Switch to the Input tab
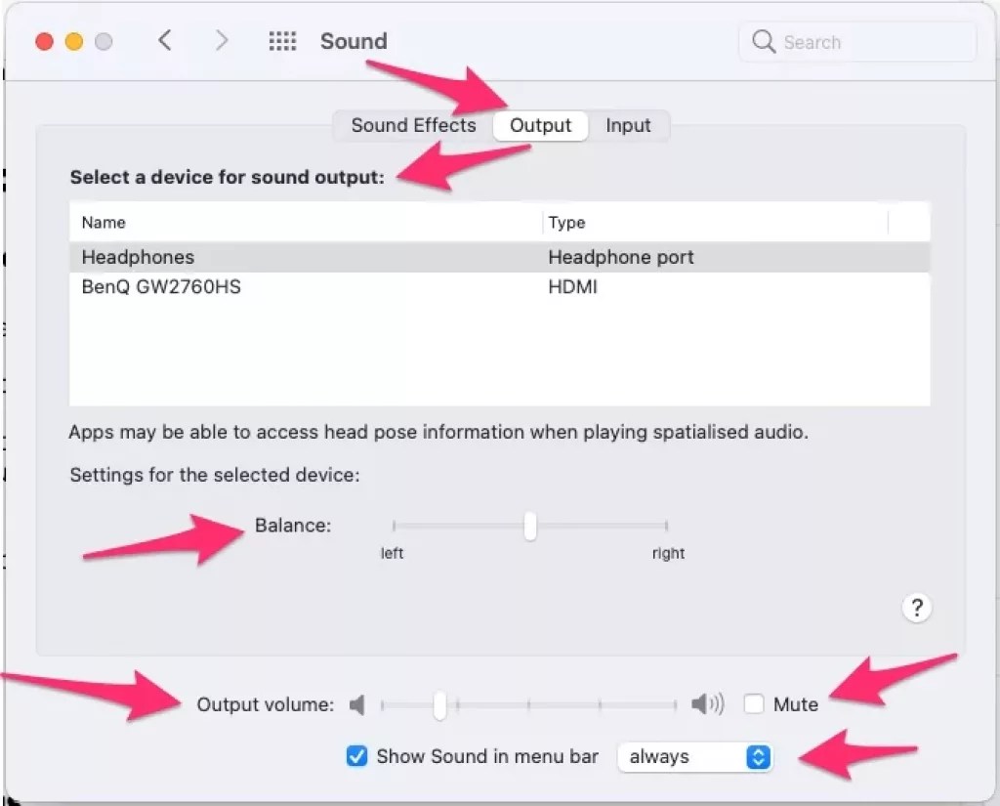Screen dimensions: 1000x806 pyautogui.click(x=628, y=125)
